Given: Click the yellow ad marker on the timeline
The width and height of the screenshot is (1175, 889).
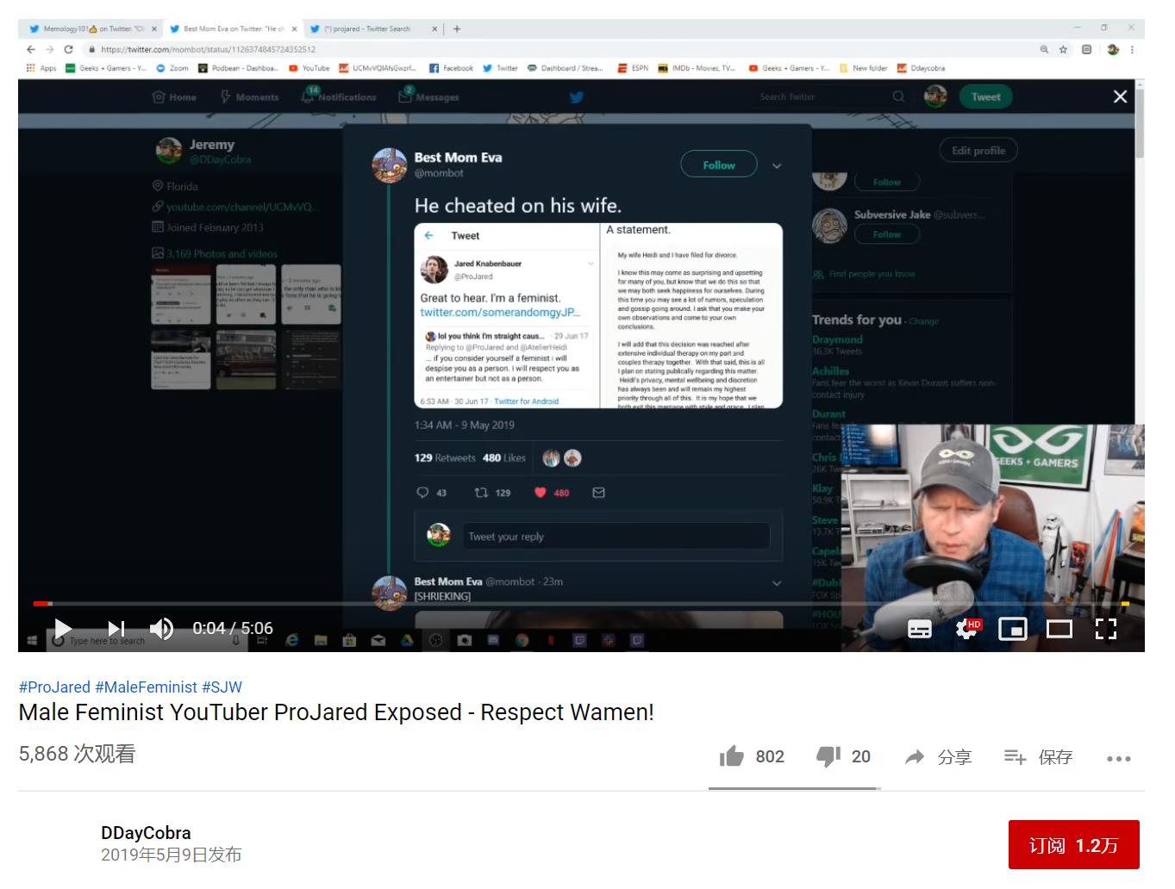Looking at the screenshot, I should coord(1125,604).
